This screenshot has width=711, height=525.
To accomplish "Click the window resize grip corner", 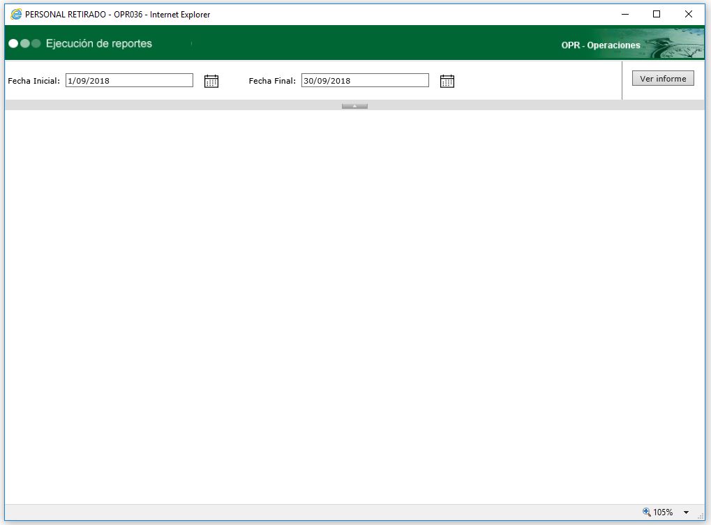I will coord(701,516).
